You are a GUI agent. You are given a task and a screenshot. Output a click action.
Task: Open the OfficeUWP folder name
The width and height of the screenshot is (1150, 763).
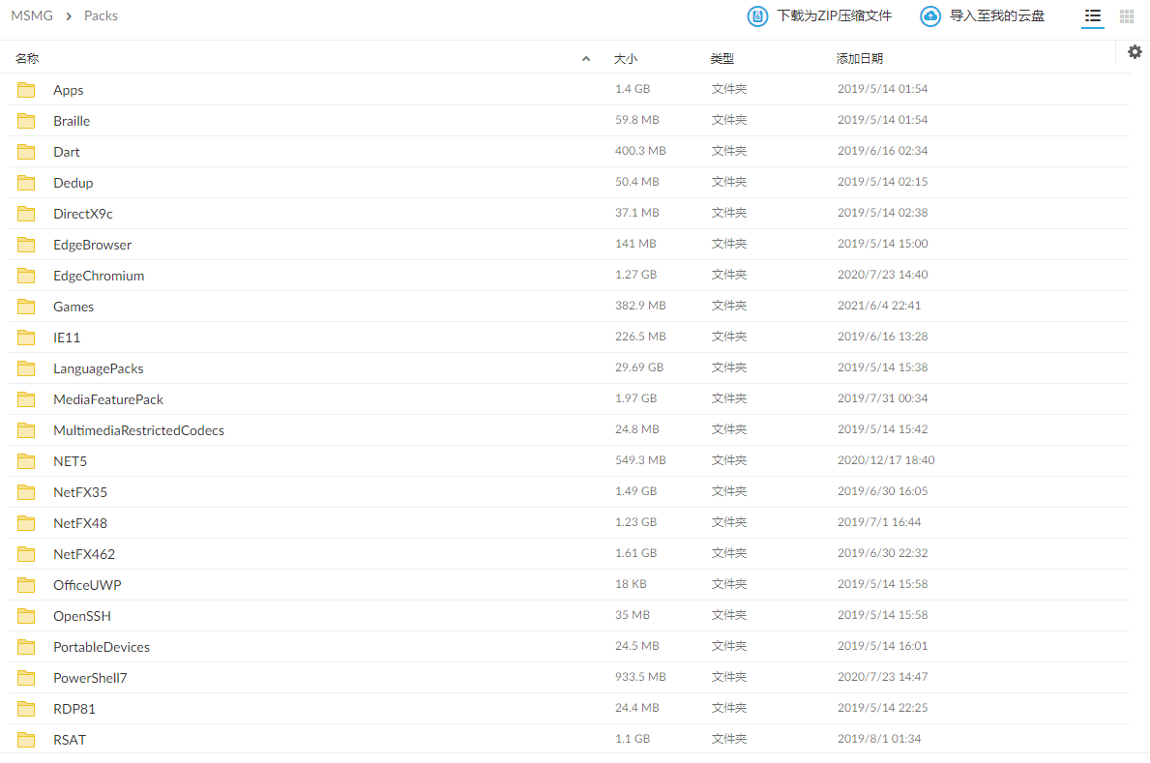[87, 585]
